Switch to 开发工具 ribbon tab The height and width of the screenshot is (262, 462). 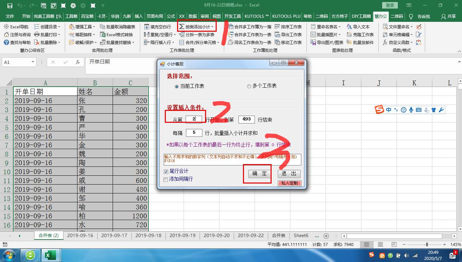tap(233, 16)
